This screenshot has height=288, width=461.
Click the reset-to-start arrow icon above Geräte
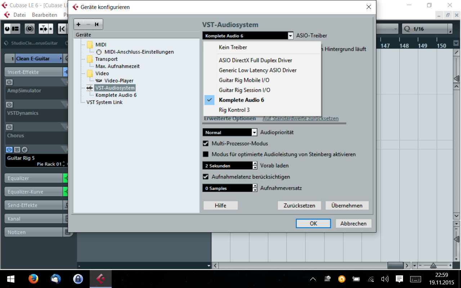pos(97,24)
